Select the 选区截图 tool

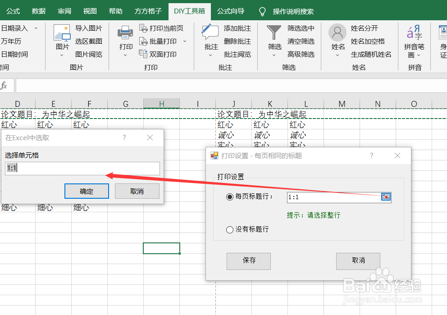tap(89, 41)
